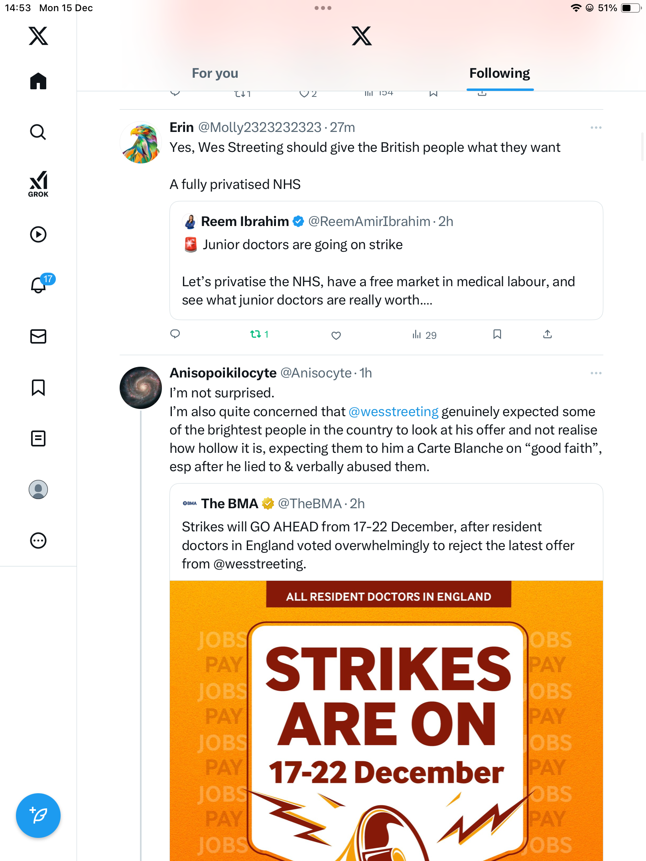The width and height of the screenshot is (646, 861).
Task: Open the @wesstreeting mention link
Action: click(393, 411)
